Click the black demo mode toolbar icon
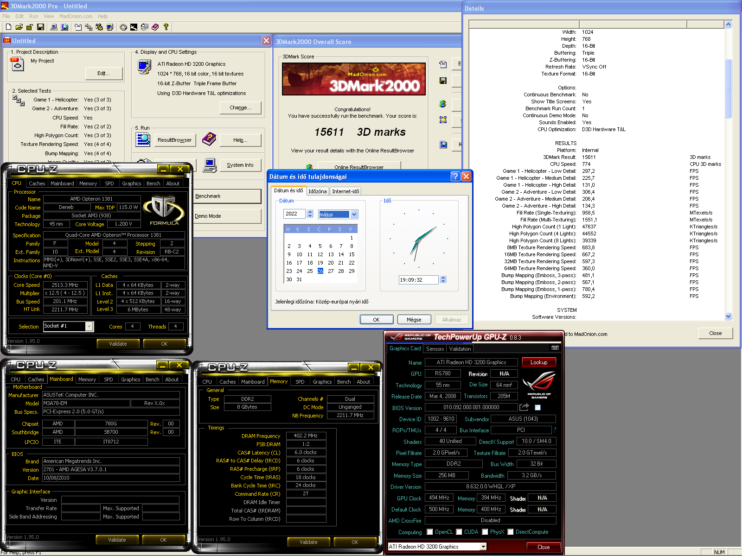This screenshot has height=556, width=742. coord(134,27)
